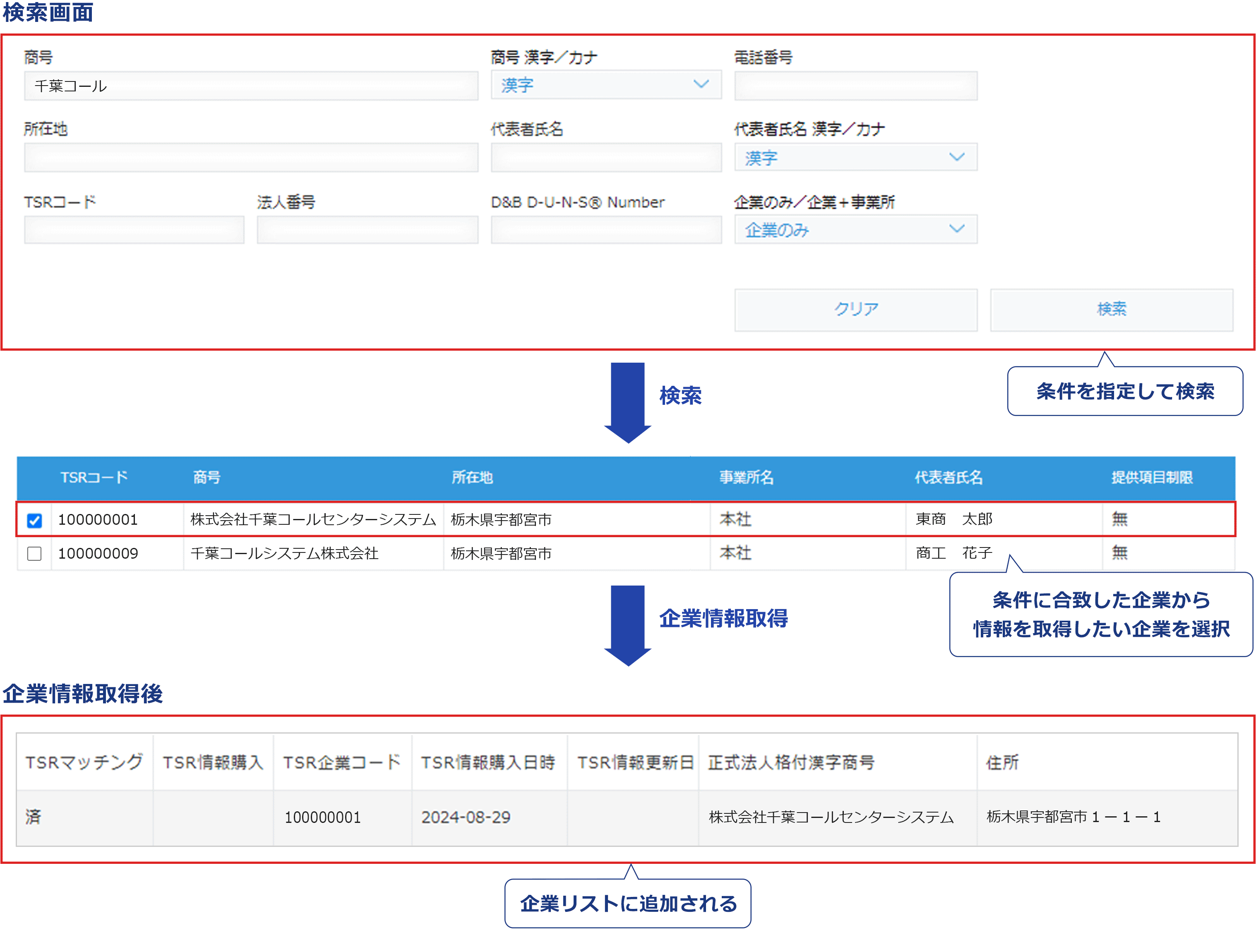This screenshot has height=930, width=1256.
Task: Click the 所在地 input field
Action: [251, 157]
